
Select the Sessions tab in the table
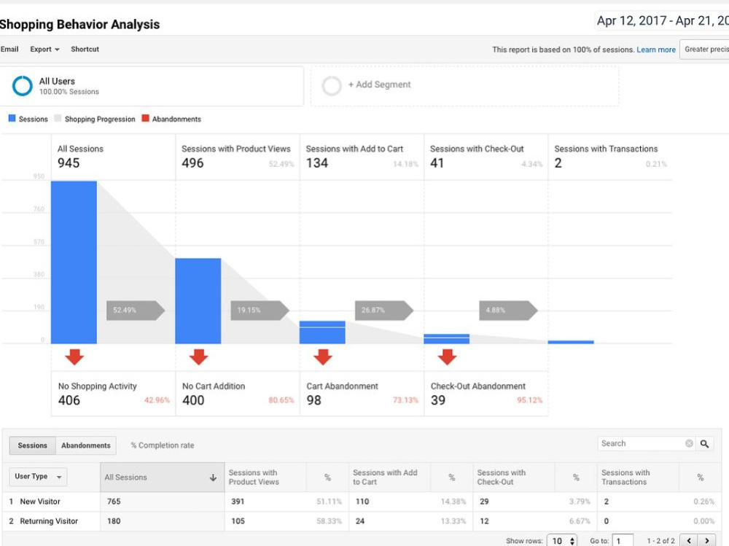(32, 445)
